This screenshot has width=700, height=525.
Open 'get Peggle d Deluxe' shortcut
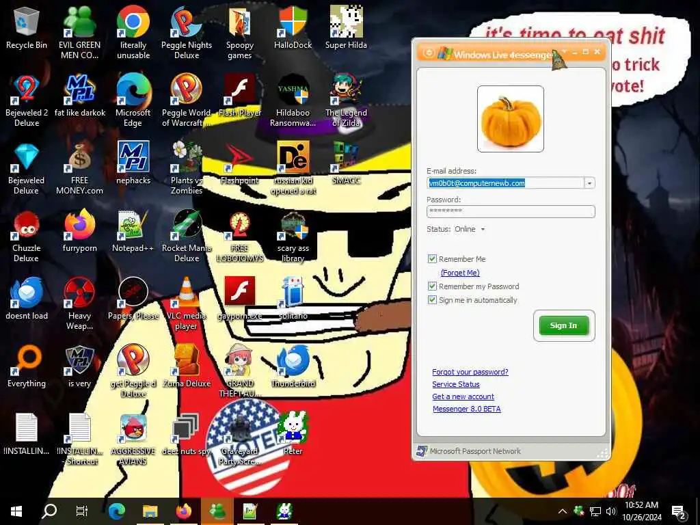(133, 372)
